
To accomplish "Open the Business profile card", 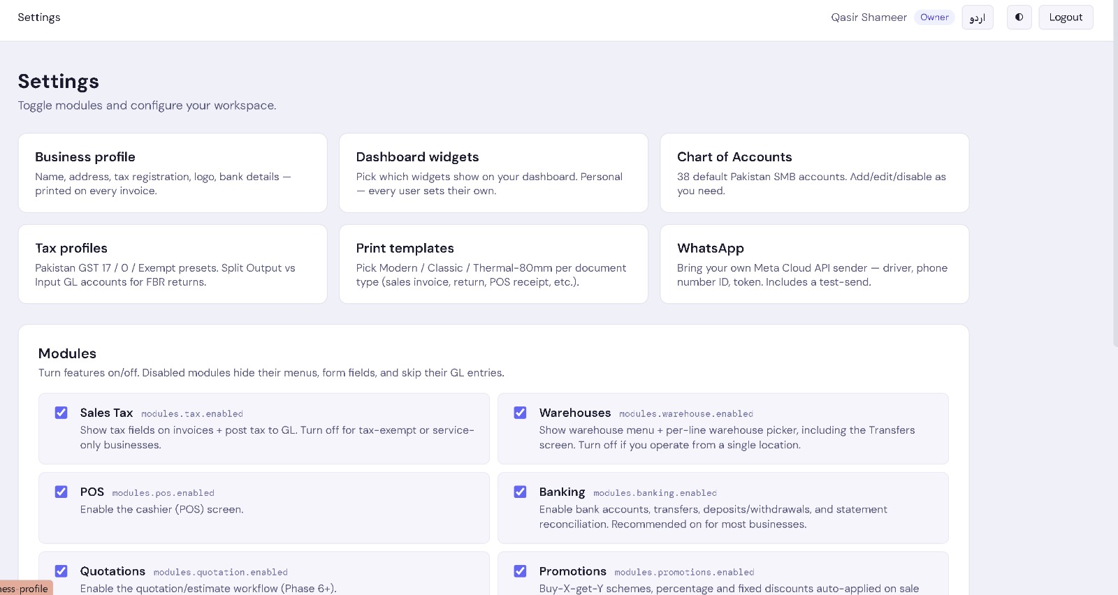I will (x=173, y=173).
